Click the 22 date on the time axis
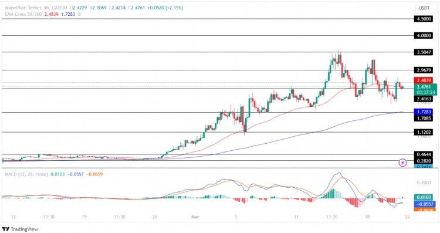 click(408, 217)
